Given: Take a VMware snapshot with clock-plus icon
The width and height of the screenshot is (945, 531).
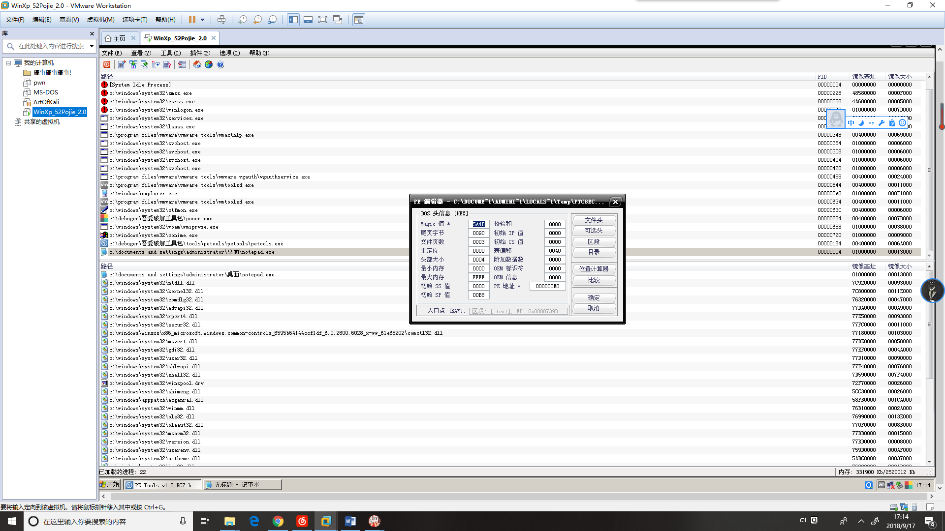Looking at the screenshot, I should click(x=243, y=20).
